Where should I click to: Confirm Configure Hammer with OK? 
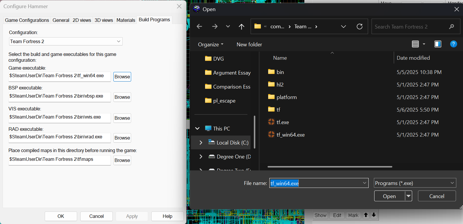61,216
